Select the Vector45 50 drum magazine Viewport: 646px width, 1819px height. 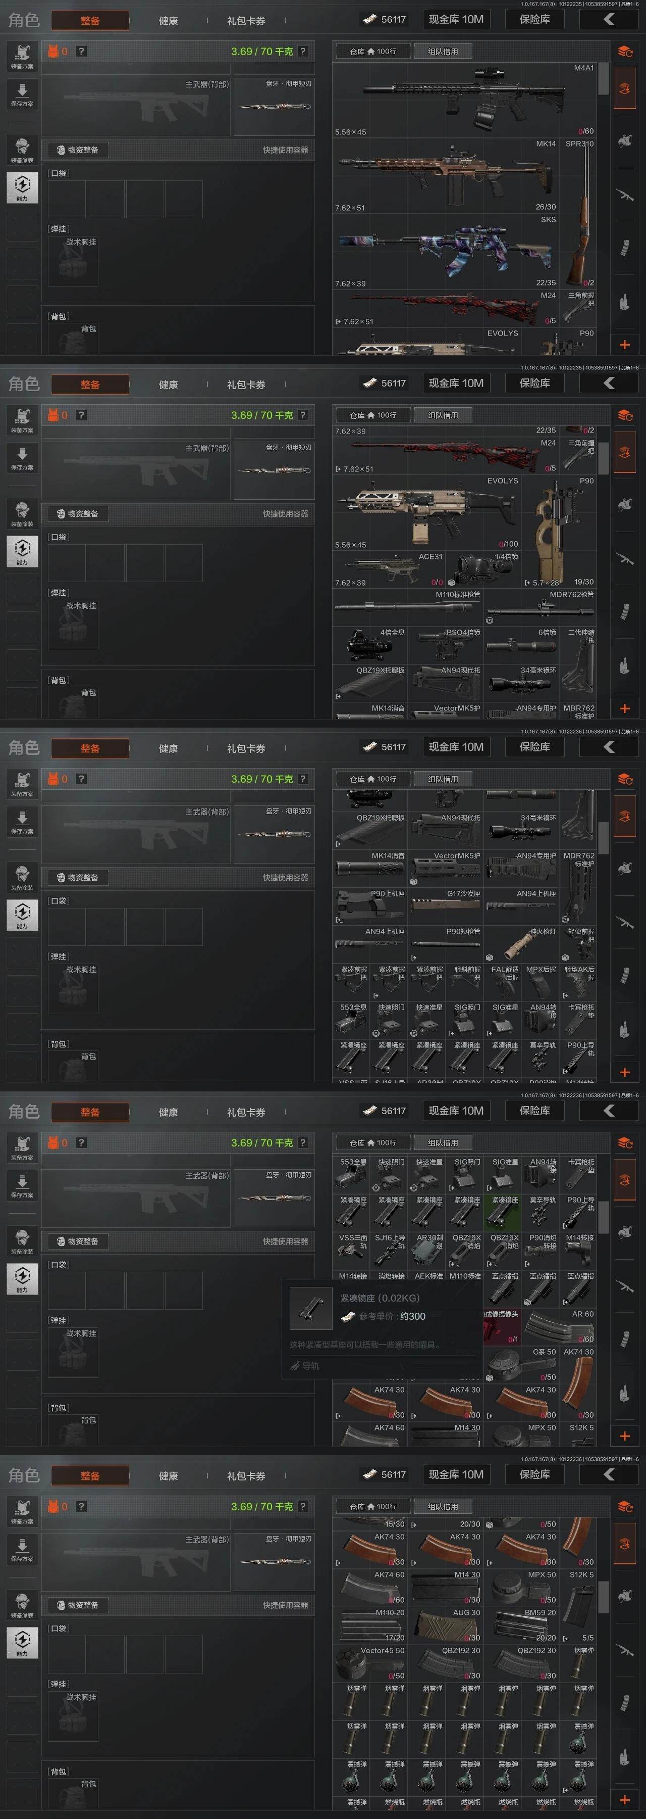click(370, 1664)
